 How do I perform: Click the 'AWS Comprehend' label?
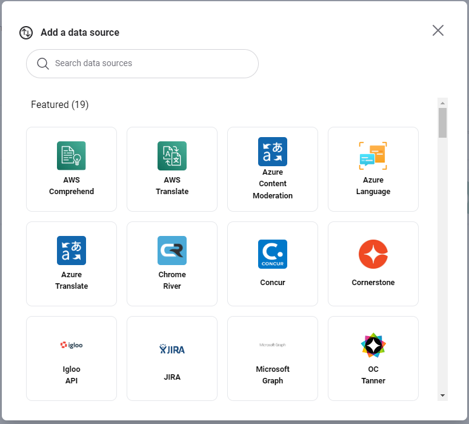[x=71, y=186]
